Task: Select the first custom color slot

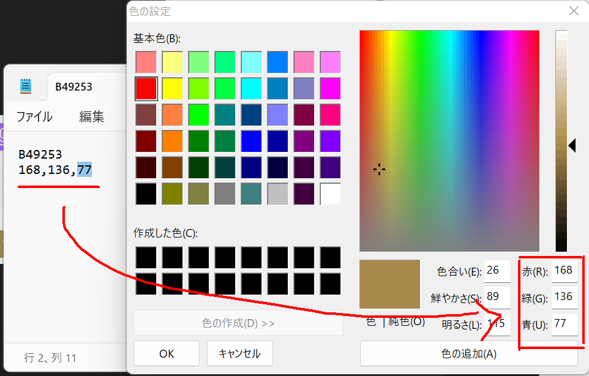Action: click(x=146, y=257)
